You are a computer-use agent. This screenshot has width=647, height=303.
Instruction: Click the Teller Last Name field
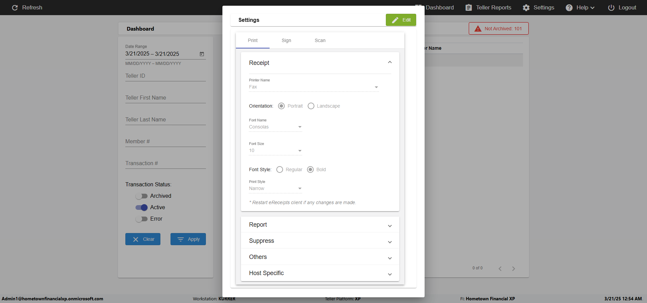(165, 120)
